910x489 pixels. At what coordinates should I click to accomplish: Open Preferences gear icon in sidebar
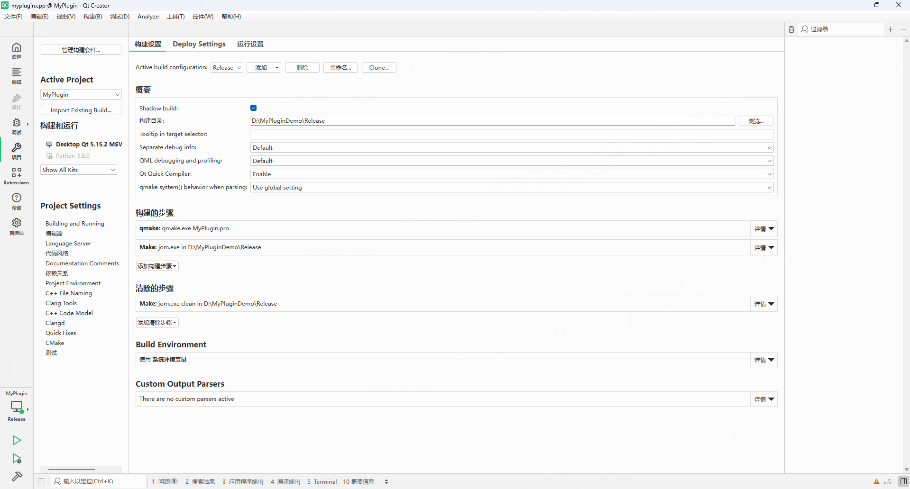17,226
